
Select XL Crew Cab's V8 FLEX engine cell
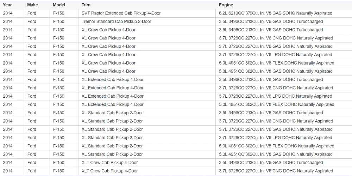tap(276, 63)
